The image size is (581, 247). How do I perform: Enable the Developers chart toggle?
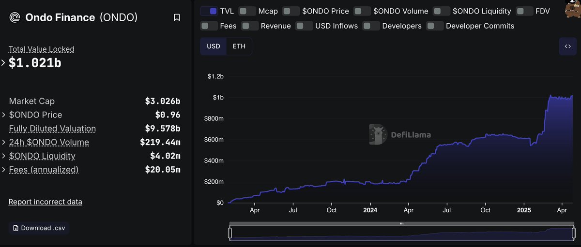[x=371, y=26]
